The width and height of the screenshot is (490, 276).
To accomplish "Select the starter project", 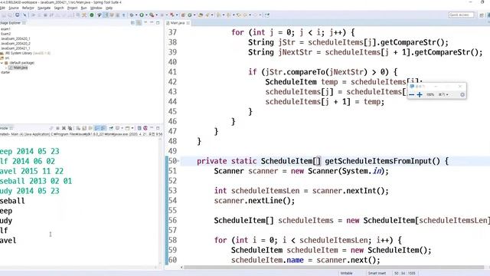I will coord(5,73).
